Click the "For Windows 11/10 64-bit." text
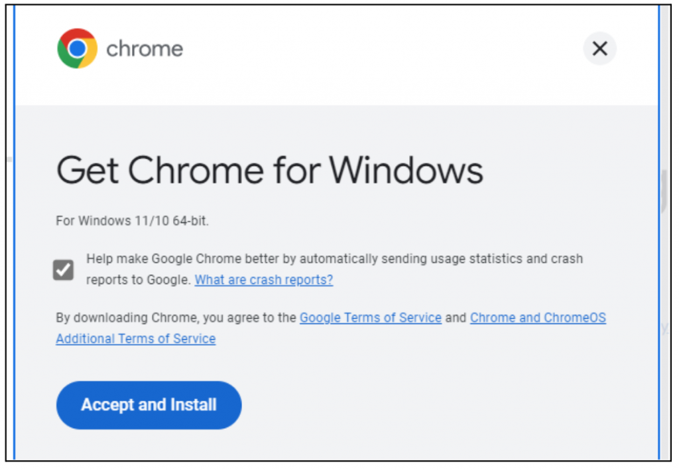 point(132,221)
